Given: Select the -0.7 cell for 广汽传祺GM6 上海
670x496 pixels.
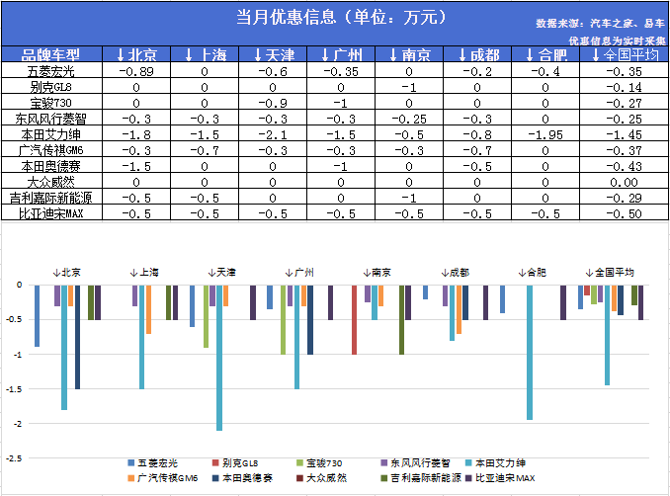Looking at the screenshot, I should tap(205, 150).
